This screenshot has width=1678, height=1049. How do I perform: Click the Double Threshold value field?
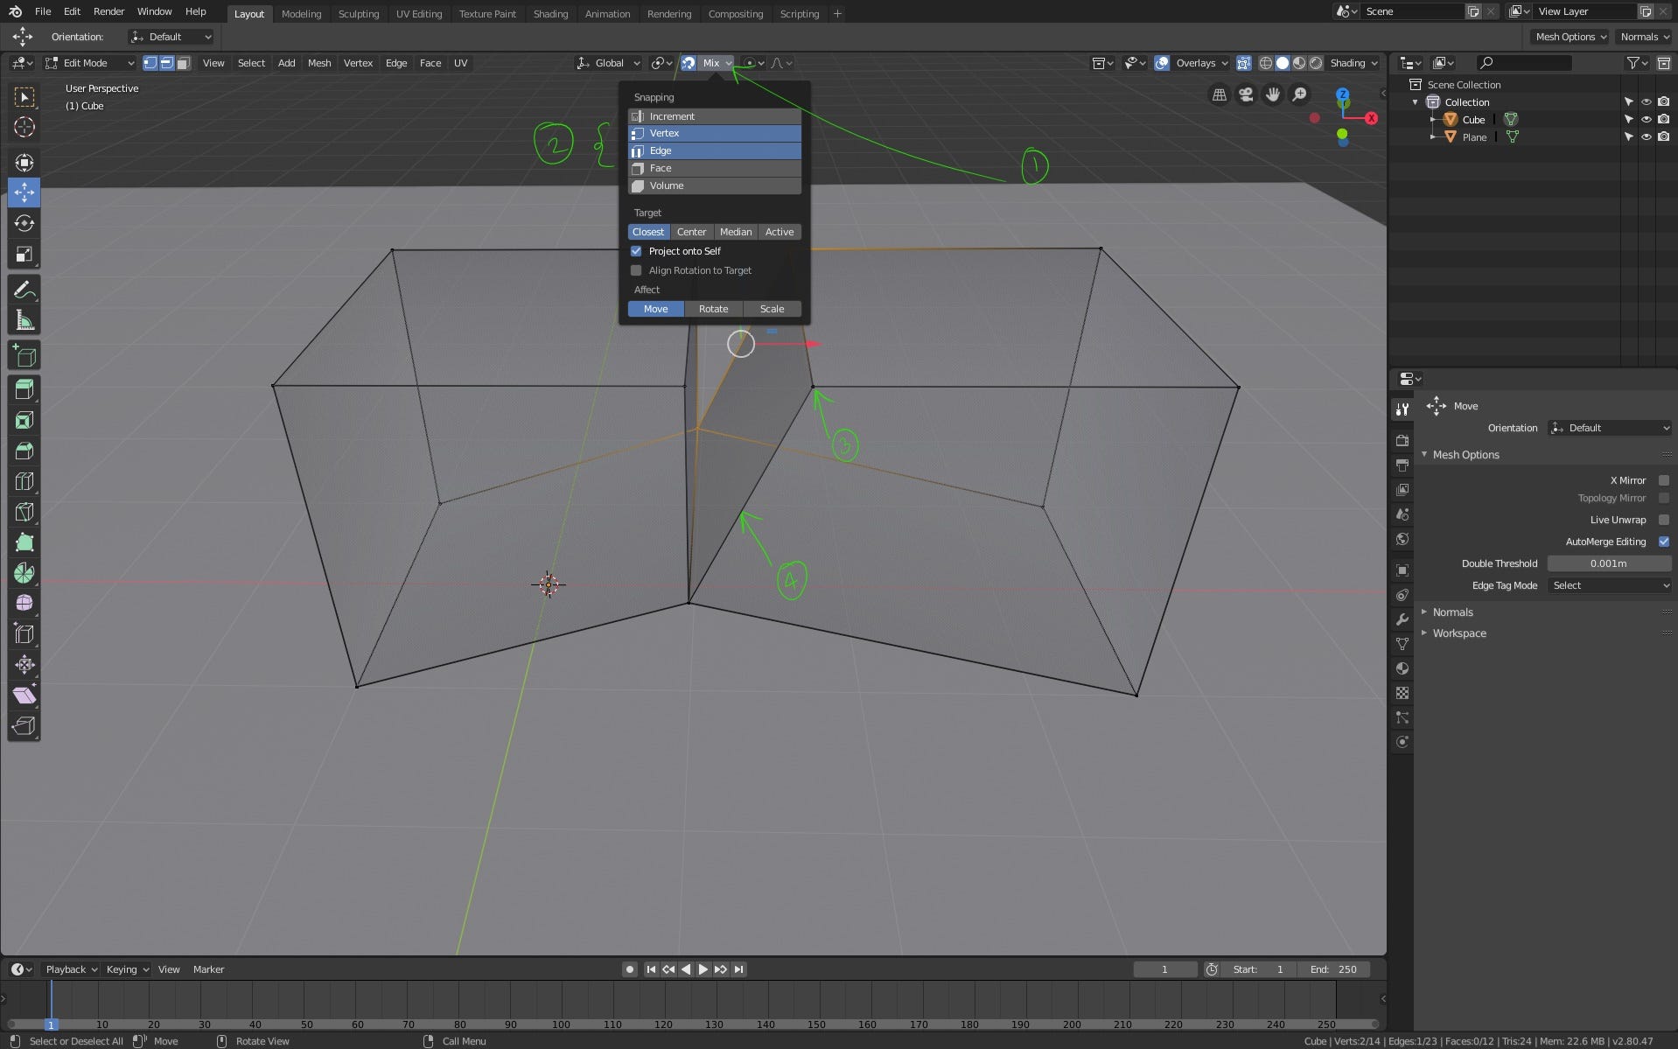[x=1610, y=563]
